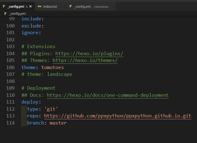The height and width of the screenshot is (143, 197).
Task: Click line number 108
Action: click(11, 81)
